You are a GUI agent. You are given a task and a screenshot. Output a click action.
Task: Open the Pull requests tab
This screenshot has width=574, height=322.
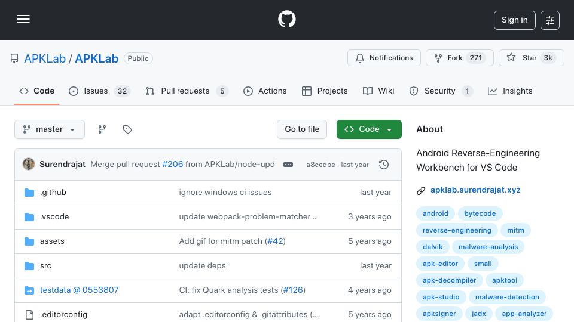(x=187, y=91)
